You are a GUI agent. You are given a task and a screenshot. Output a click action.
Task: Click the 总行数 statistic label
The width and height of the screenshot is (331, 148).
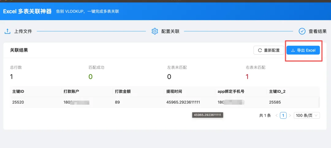point(16,67)
